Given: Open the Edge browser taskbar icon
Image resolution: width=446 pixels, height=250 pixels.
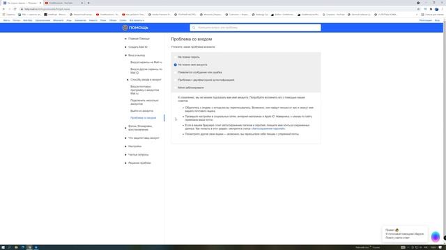Looking at the screenshot, I should [x=23, y=247].
